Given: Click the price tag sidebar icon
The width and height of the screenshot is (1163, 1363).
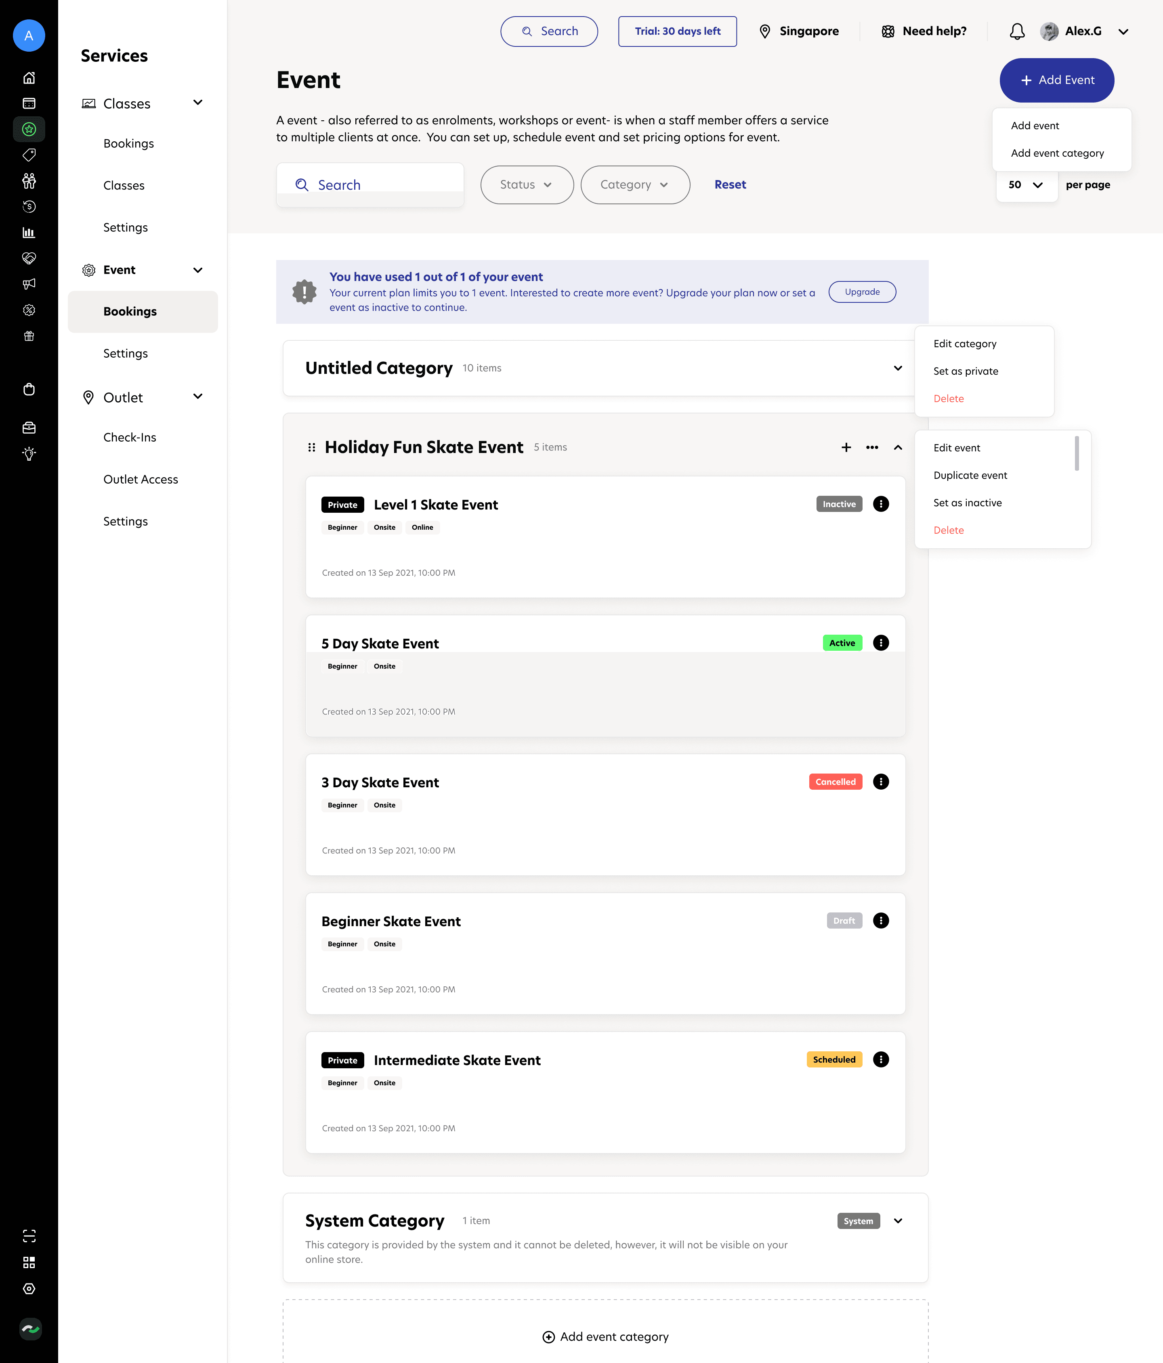Looking at the screenshot, I should tap(29, 155).
